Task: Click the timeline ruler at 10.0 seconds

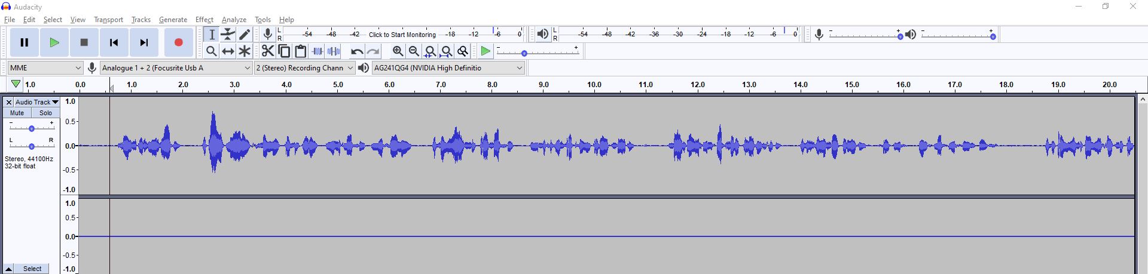Action: 594,85
